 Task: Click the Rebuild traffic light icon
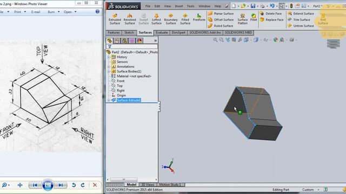[291, 6]
